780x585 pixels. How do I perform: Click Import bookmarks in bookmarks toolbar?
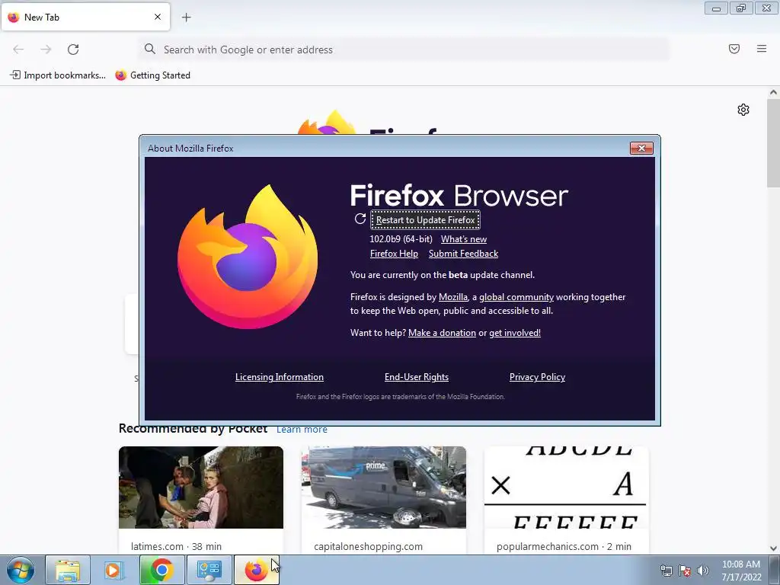pyautogui.click(x=58, y=75)
